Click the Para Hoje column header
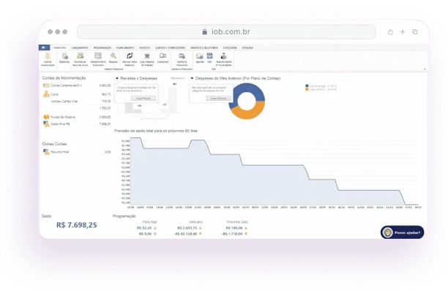This screenshot has width=448, height=298. click(x=150, y=222)
